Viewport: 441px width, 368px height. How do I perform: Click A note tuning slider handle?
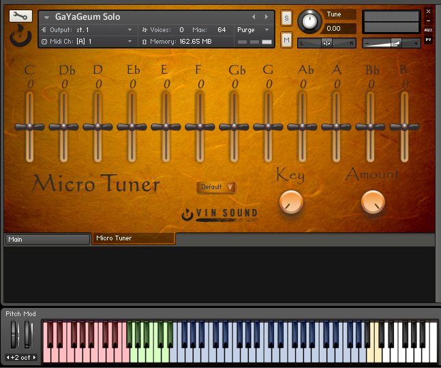point(337,127)
